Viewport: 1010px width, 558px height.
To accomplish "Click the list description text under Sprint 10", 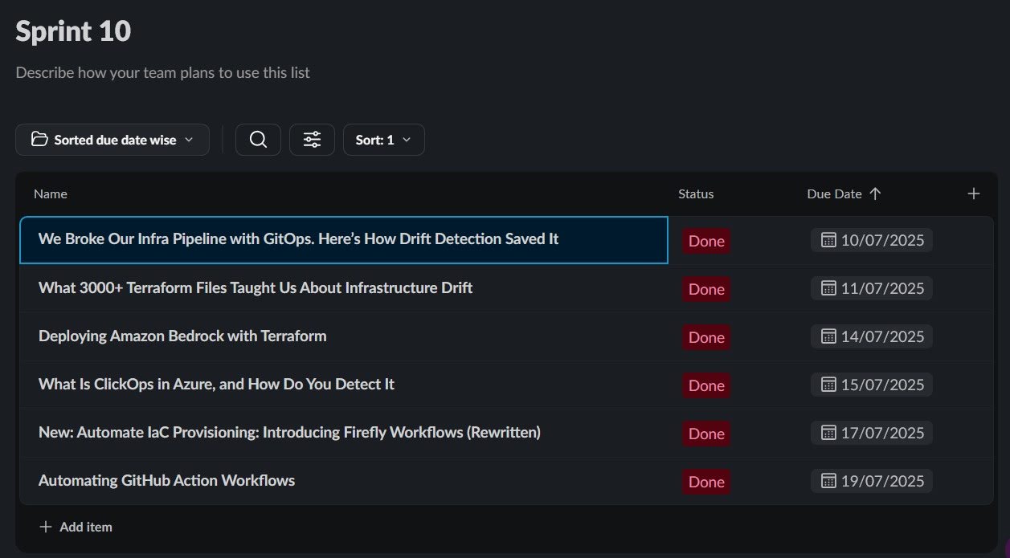I will tap(162, 72).
